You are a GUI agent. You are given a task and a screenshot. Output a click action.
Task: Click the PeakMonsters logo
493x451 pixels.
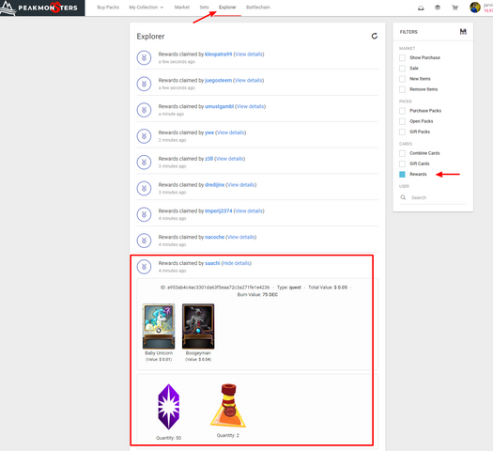42,8
